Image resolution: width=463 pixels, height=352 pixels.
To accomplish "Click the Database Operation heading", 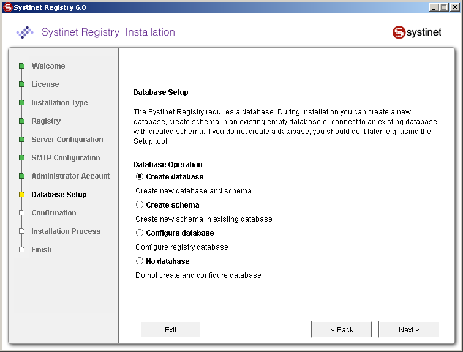I will (168, 164).
